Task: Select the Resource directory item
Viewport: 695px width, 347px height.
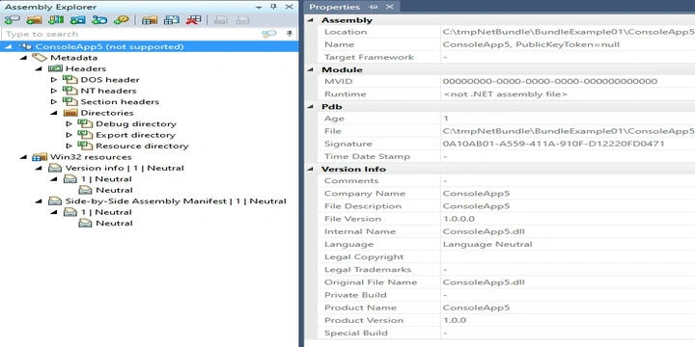Action: [x=142, y=147]
